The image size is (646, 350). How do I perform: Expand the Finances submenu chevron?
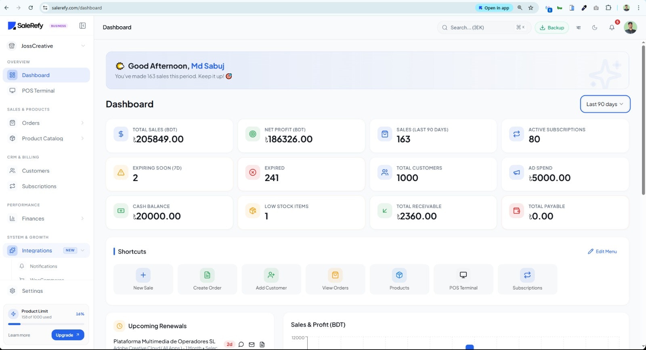coord(82,219)
